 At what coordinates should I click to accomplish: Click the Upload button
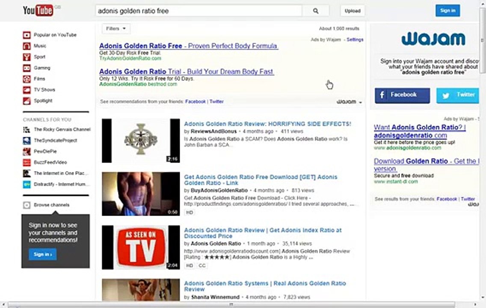(x=353, y=11)
